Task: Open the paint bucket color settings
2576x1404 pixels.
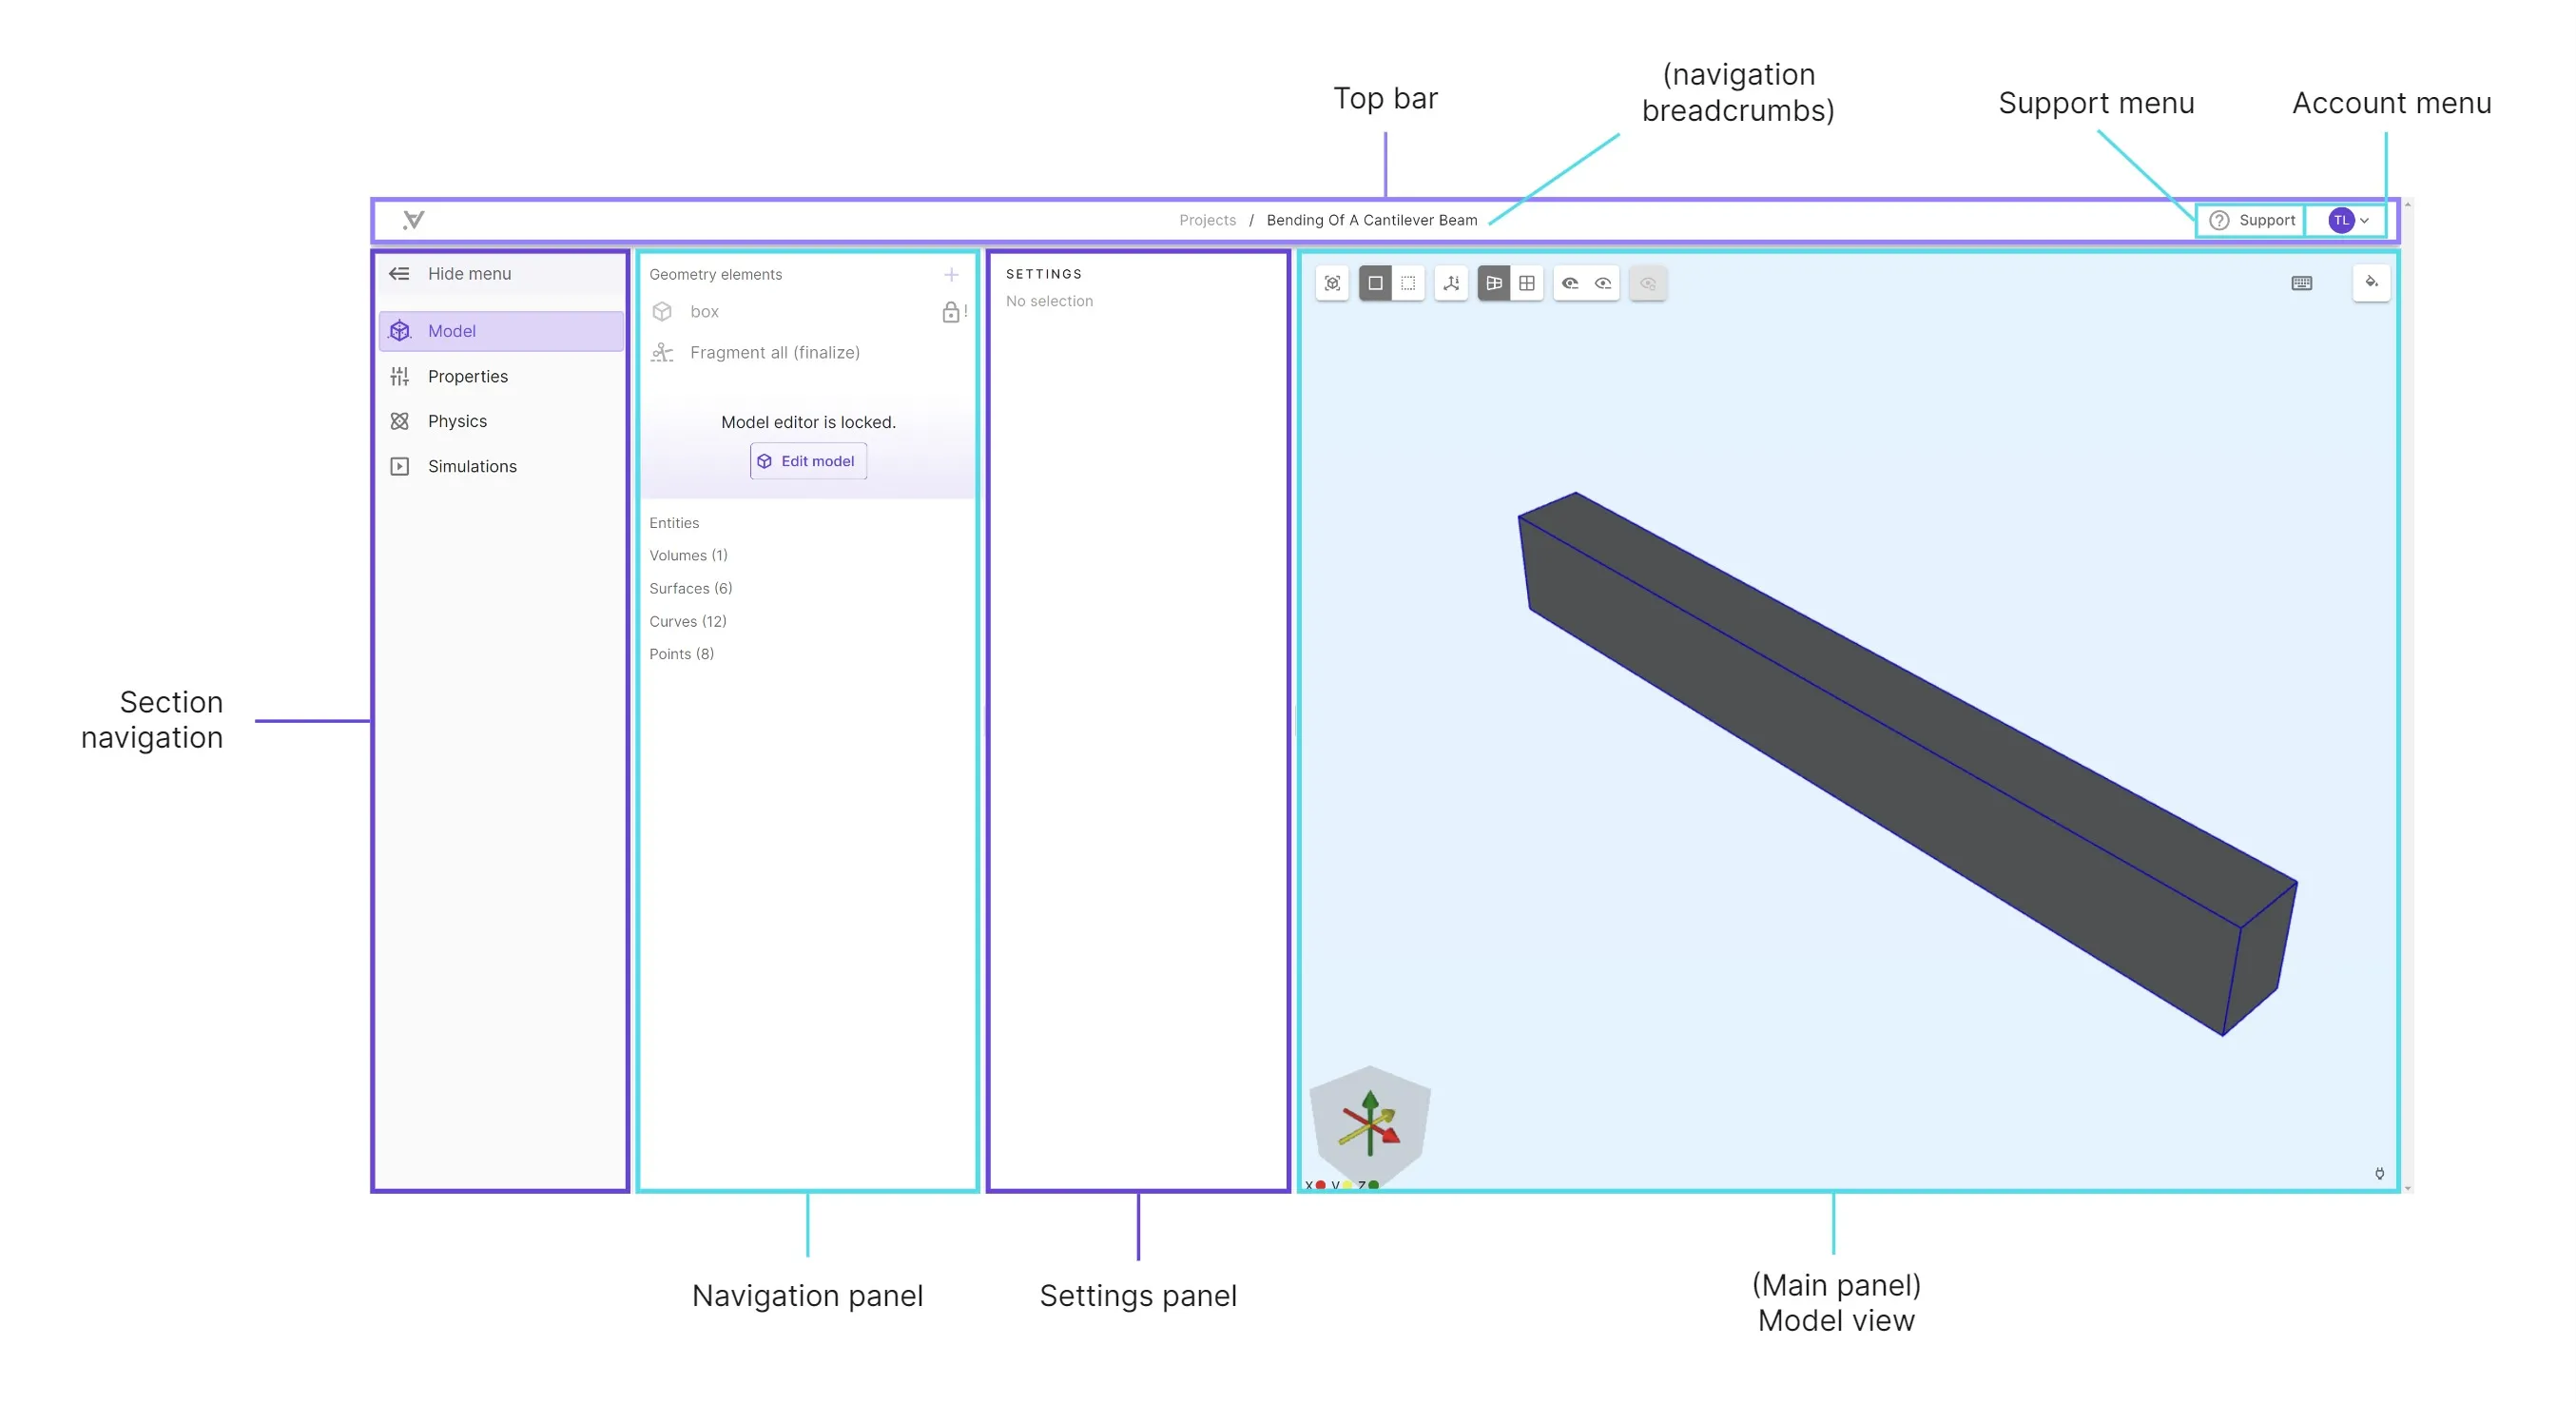Action: (2371, 282)
